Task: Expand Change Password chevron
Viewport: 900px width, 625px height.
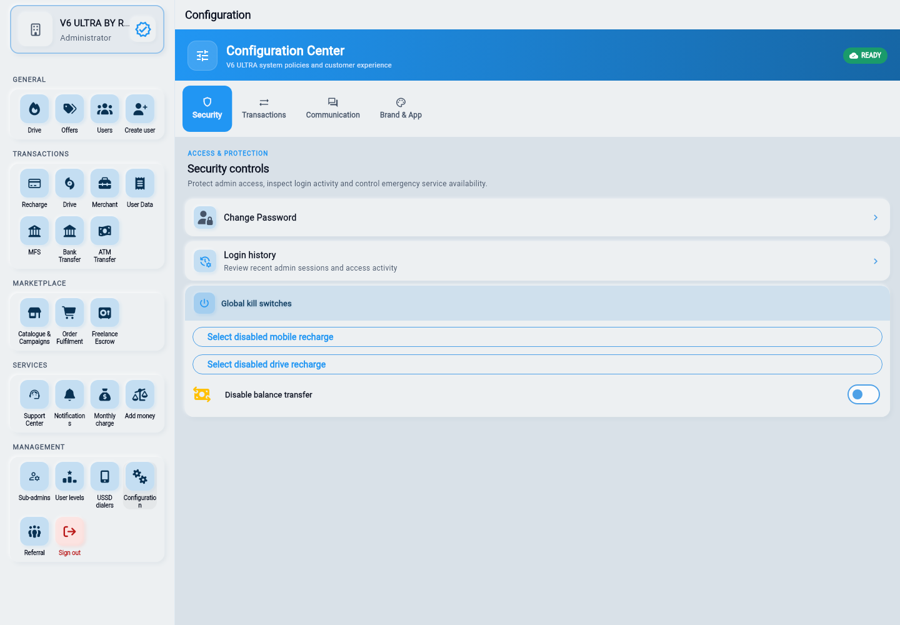Action: (875, 217)
